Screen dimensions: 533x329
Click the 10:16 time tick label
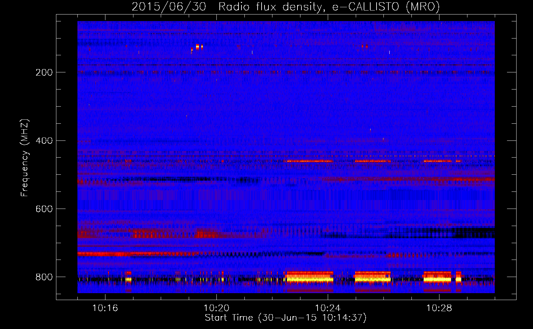(105, 308)
